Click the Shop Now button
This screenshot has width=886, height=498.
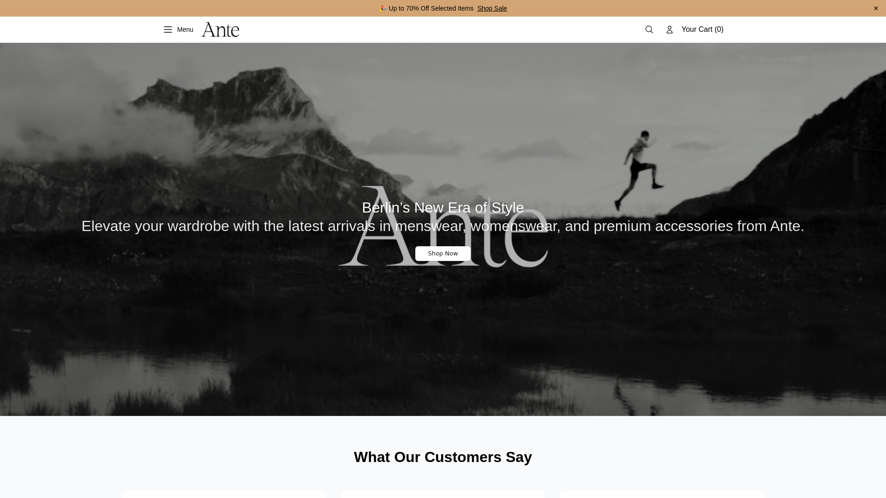[x=443, y=254]
